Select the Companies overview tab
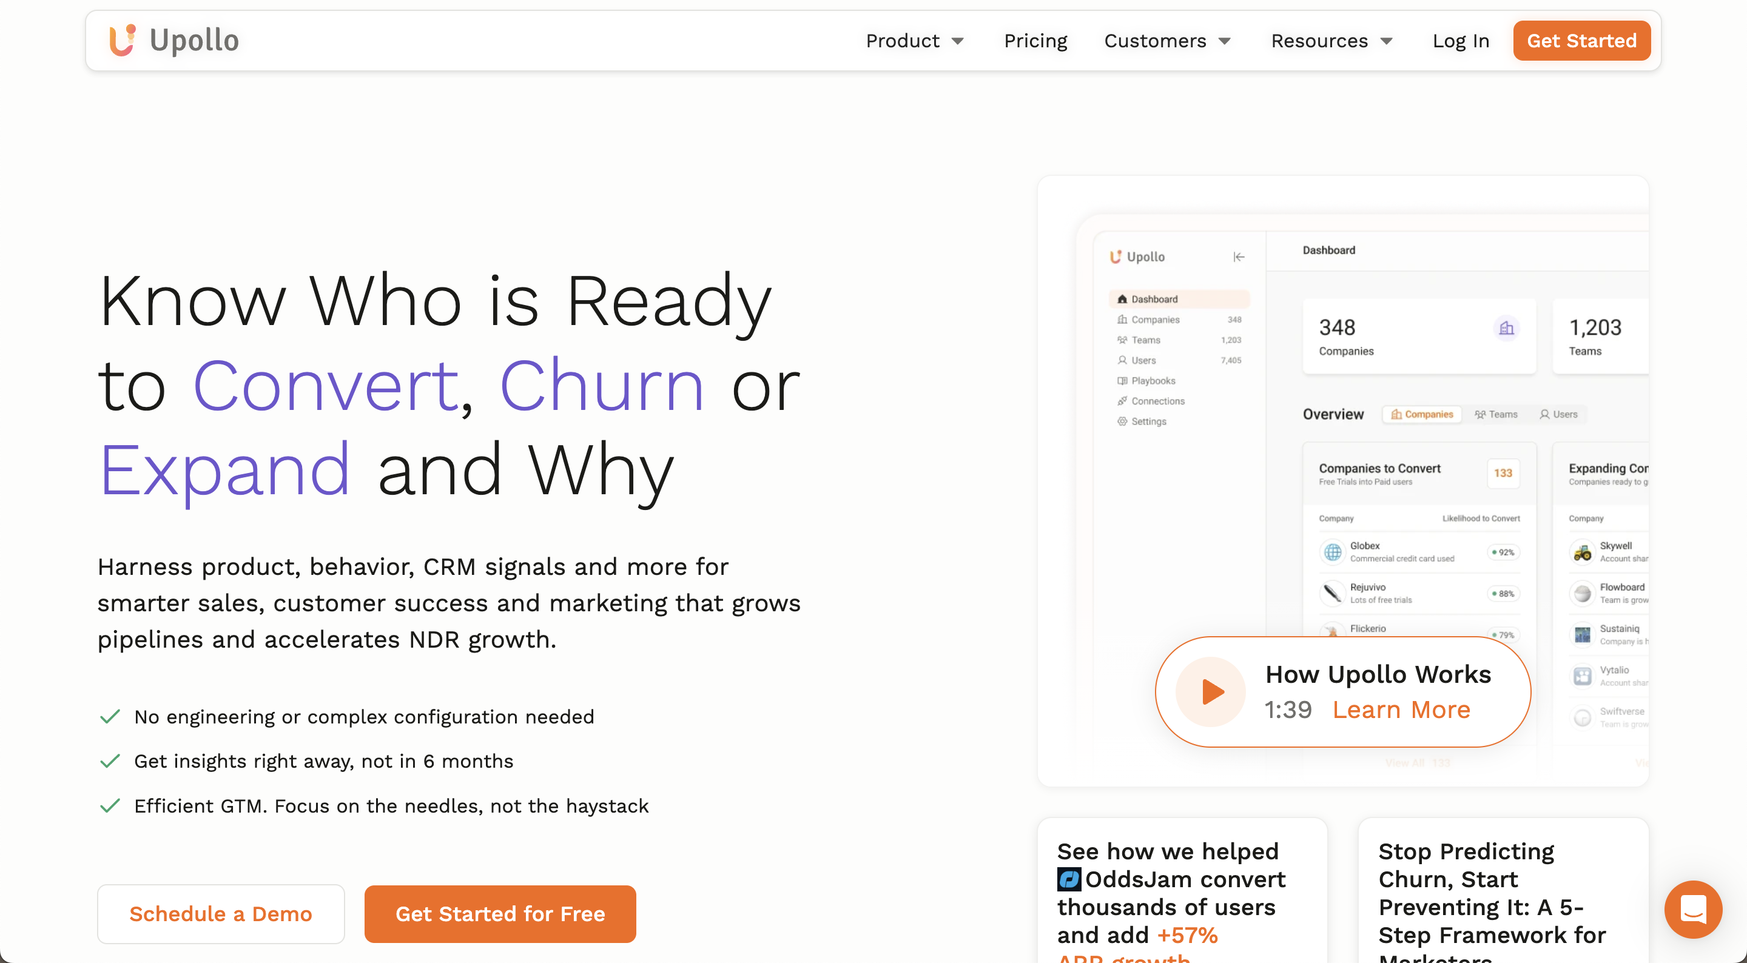The image size is (1747, 963). point(1422,414)
